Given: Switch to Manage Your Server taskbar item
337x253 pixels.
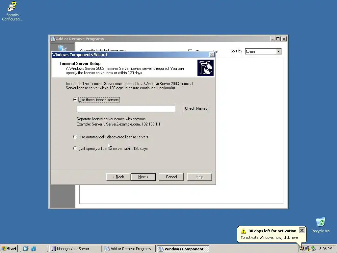Looking at the screenshot, I should tap(75, 249).
